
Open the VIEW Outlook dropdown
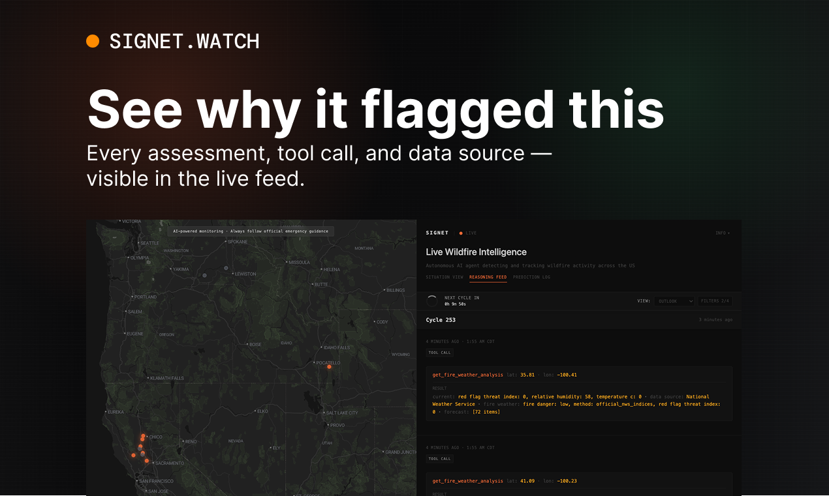(x=674, y=301)
